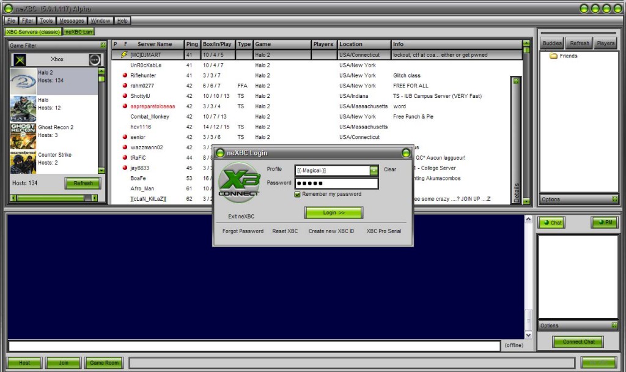Click the Login >> button
Image resolution: width=626 pixels, height=372 pixels.
(334, 212)
